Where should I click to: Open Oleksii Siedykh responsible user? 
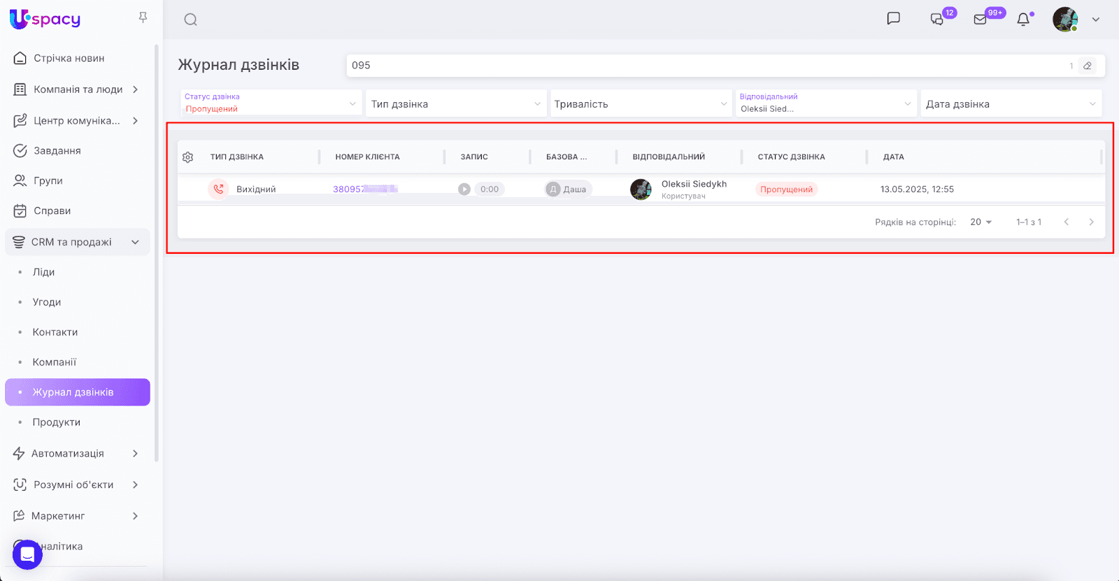click(x=693, y=185)
